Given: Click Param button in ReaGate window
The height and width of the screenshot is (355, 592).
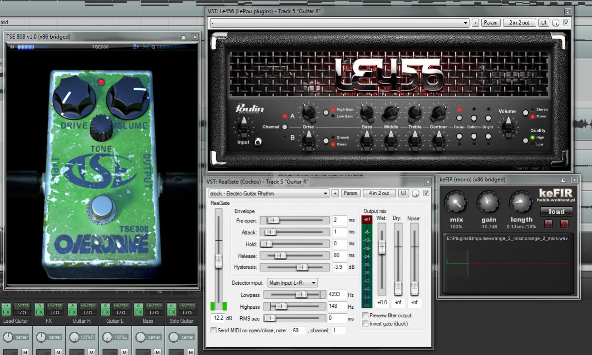Looking at the screenshot, I should point(350,193).
